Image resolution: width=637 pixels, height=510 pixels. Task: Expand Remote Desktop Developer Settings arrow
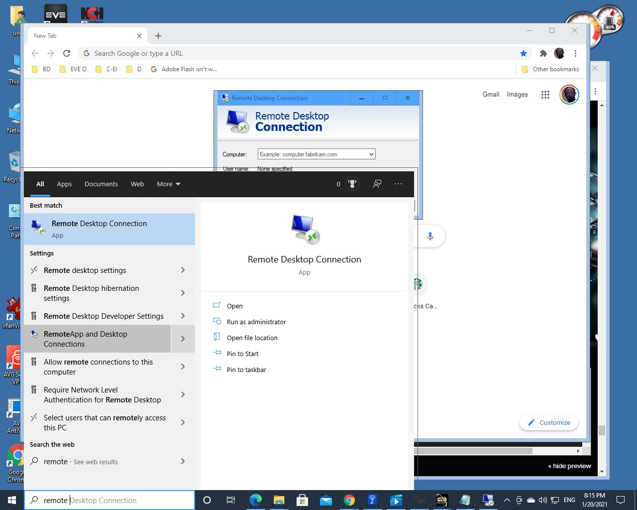tap(183, 316)
